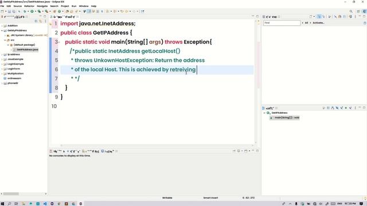Click the New Java Class toolbar icon
This screenshot has height=206, width=367.
point(59,11)
